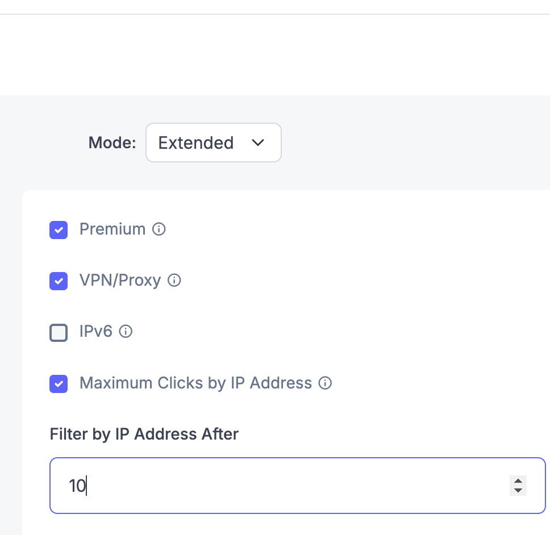Place the cursor on the 10 value text
The image size is (550, 535).
pyautogui.click(x=77, y=486)
